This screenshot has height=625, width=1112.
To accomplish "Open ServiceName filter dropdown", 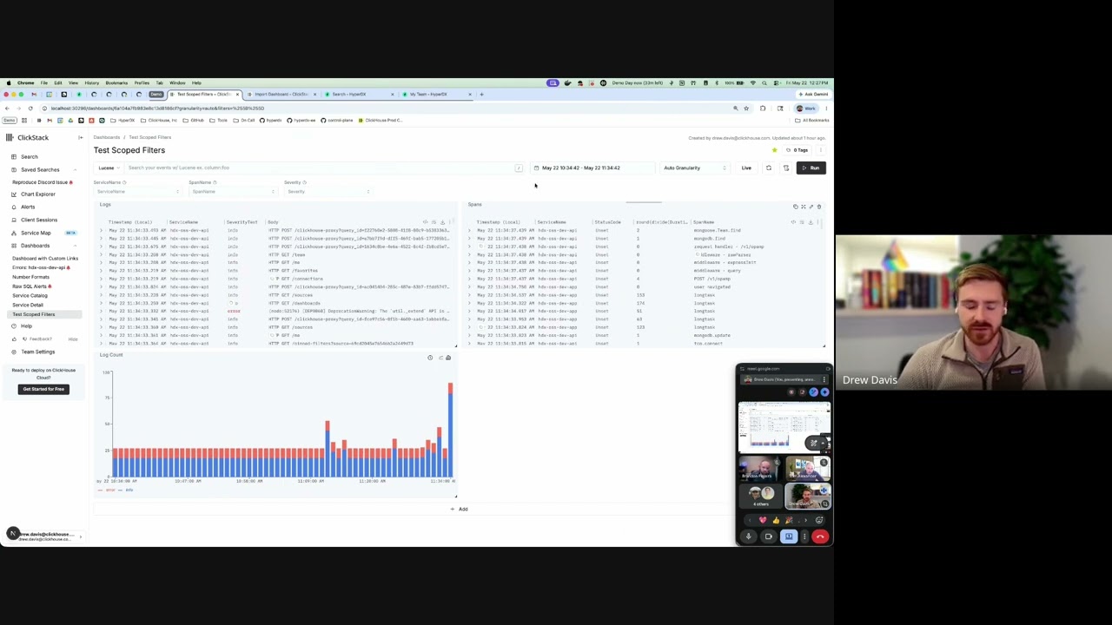I will [x=136, y=192].
